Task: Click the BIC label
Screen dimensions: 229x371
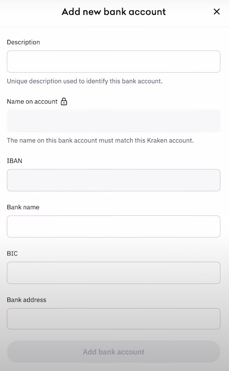Action: [x=12, y=254]
